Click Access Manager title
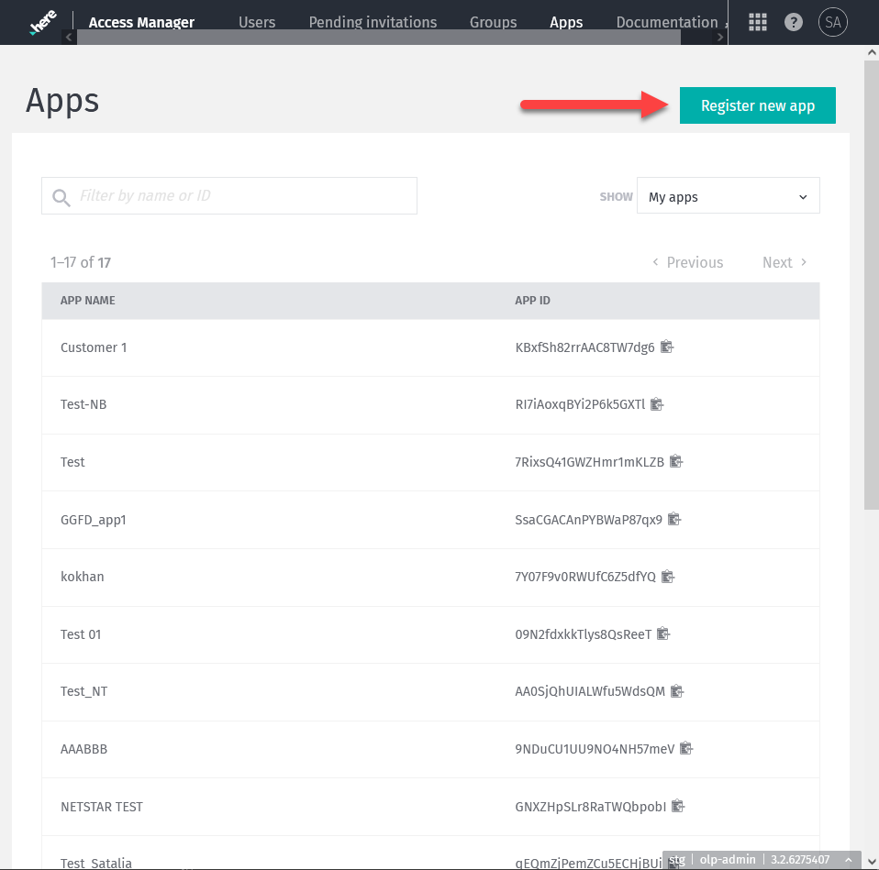 (141, 22)
